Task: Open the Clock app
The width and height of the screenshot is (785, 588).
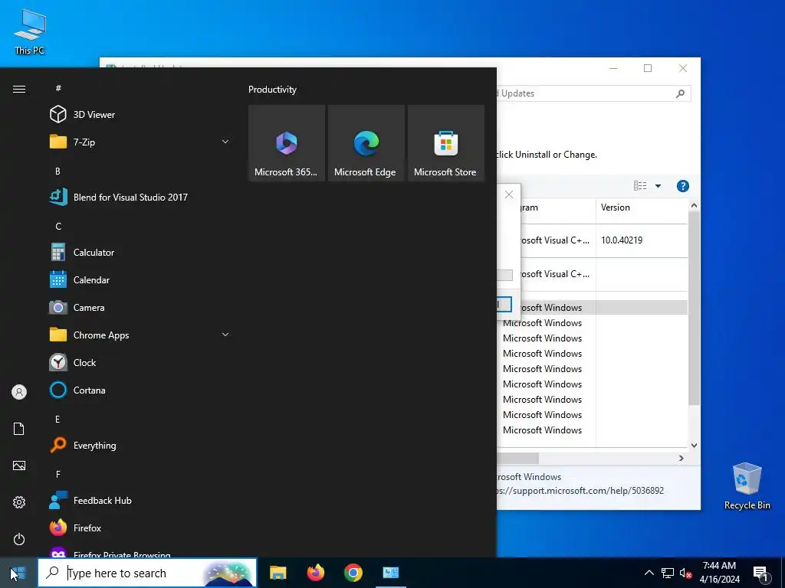Action: [x=140, y=362]
